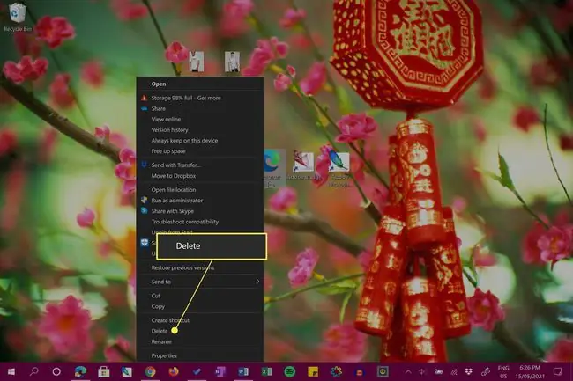Click the Skype icon in context menu
This screenshot has width=573, height=381.
click(144, 210)
